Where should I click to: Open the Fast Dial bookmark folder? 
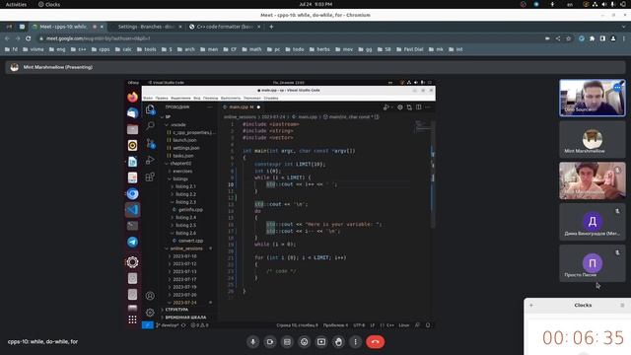410,49
